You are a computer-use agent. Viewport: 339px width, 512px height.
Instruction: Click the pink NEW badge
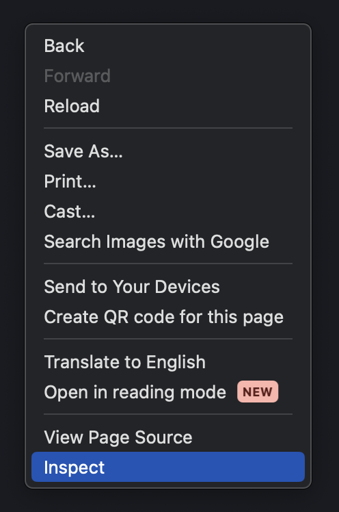[x=258, y=392]
